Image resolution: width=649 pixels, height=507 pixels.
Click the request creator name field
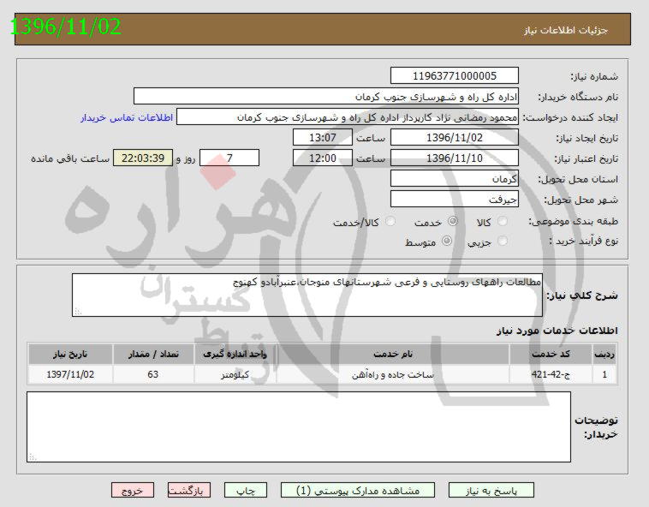(x=348, y=117)
